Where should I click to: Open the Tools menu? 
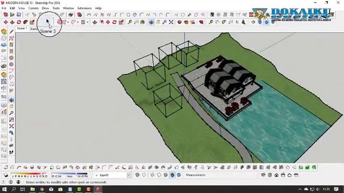(56, 8)
